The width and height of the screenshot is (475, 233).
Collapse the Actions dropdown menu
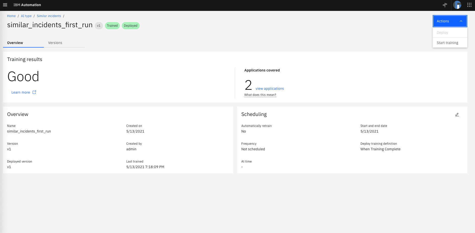[450, 21]
